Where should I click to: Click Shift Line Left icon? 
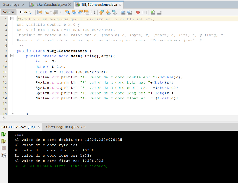pyautogui.click(x=123, y=12)
